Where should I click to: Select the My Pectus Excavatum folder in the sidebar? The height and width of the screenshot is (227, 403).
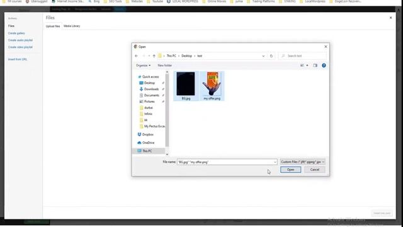tap(152, 126)
